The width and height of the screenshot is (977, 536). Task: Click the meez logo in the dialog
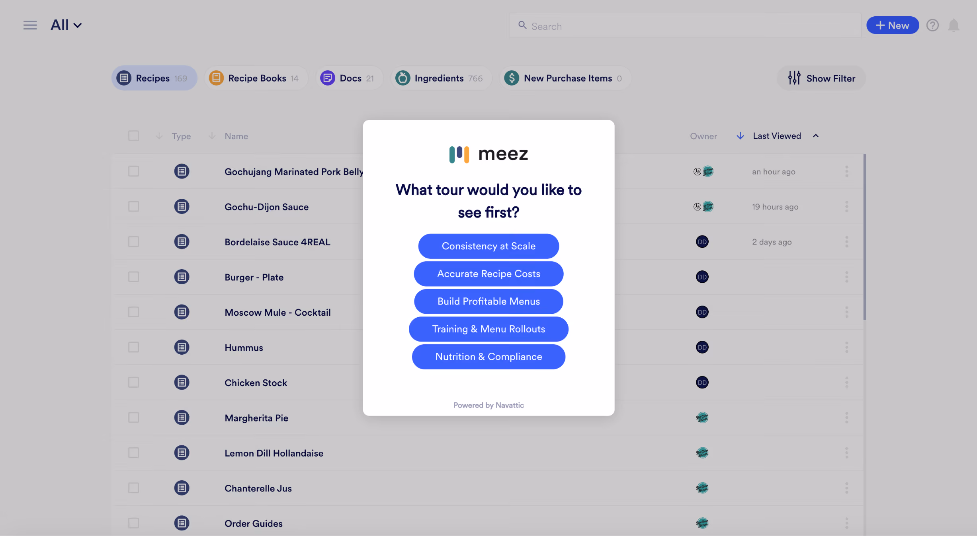[x=488, y=154]
